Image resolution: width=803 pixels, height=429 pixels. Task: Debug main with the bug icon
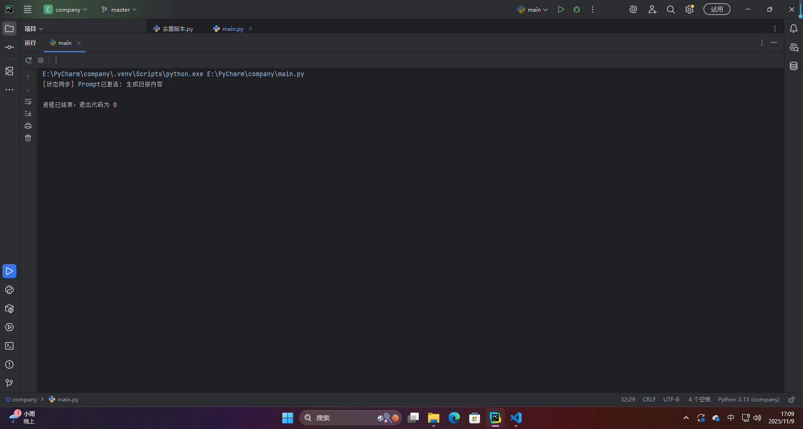pos(577,9)
